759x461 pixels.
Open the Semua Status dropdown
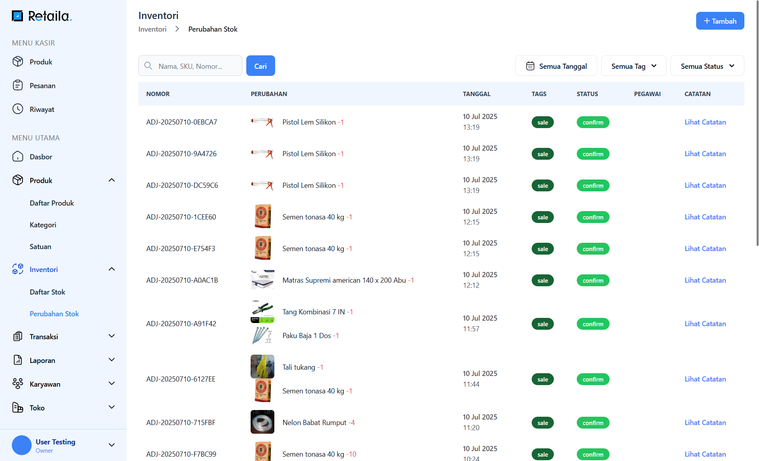coord(707,66)
